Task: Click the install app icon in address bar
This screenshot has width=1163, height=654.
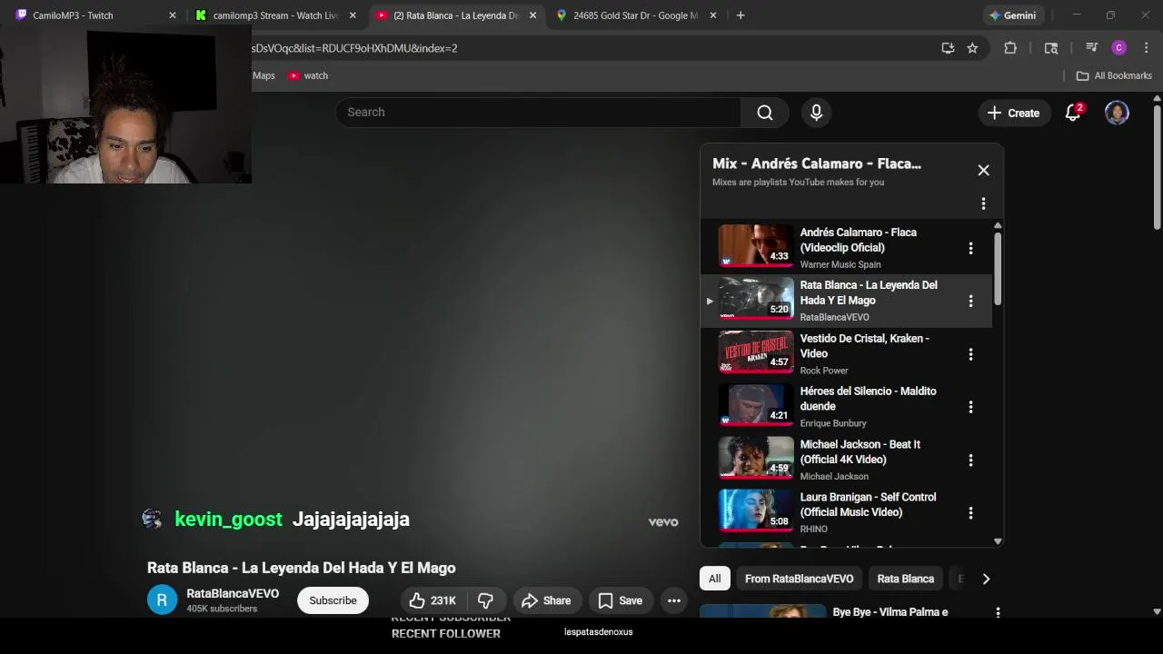Action: pos(948,48)
